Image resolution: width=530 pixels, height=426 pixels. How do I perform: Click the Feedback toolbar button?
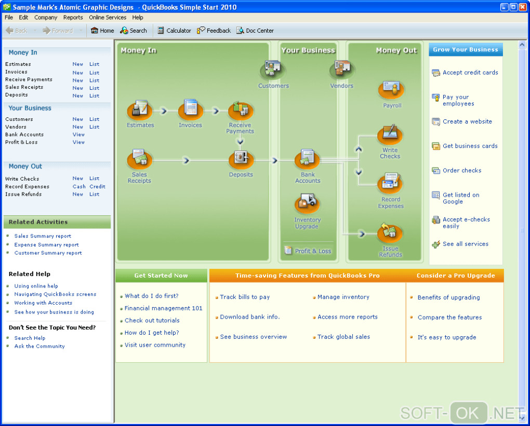point(214,31)
